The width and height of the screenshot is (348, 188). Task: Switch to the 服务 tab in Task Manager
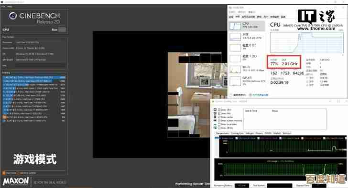pos(283,17)
